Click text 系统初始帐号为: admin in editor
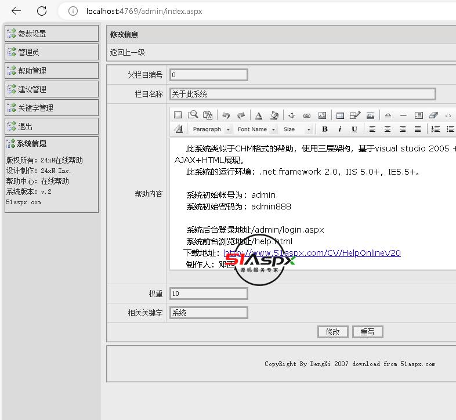456x420 pixels. click(231, 195)
